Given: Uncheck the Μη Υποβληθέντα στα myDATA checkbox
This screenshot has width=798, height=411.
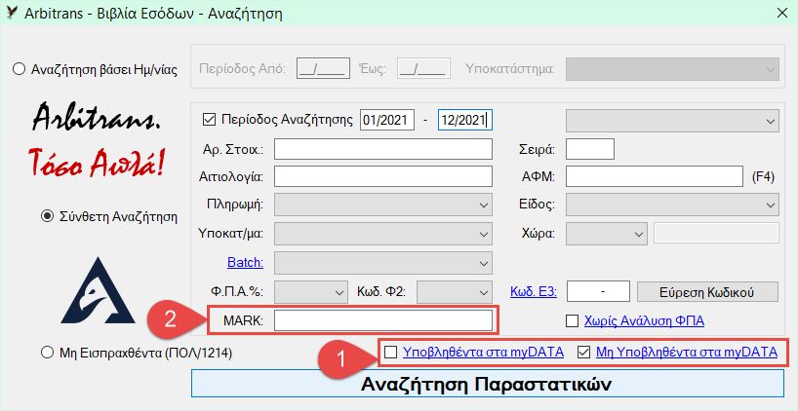Looking at the screenshot, I should 584,352.
